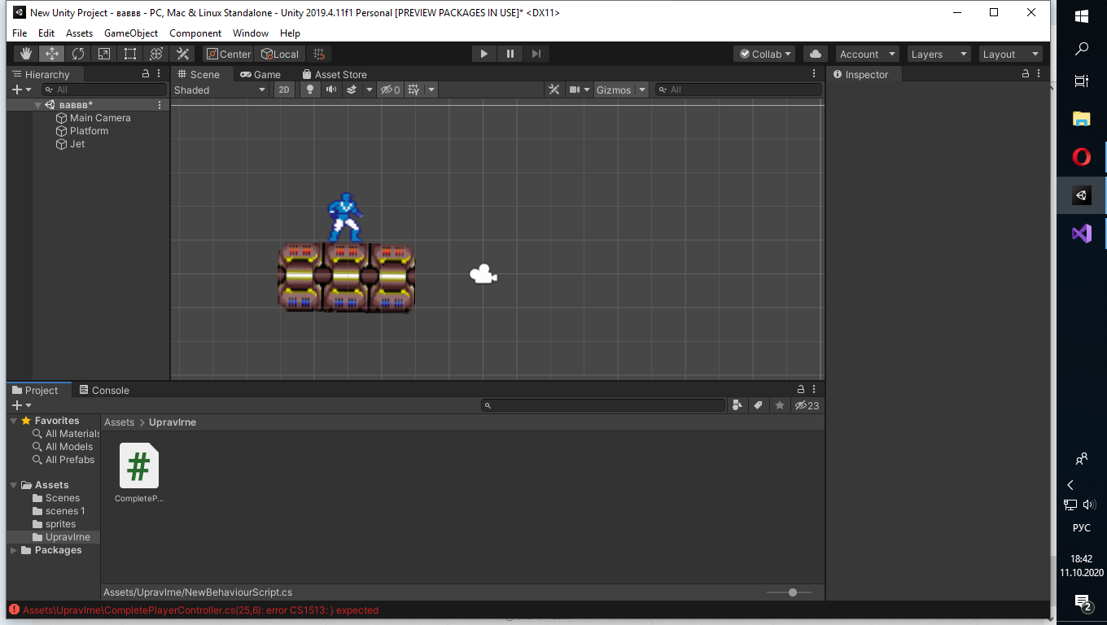
Task: Open scene effects dropdown arrow
Action: coord(369,90)
